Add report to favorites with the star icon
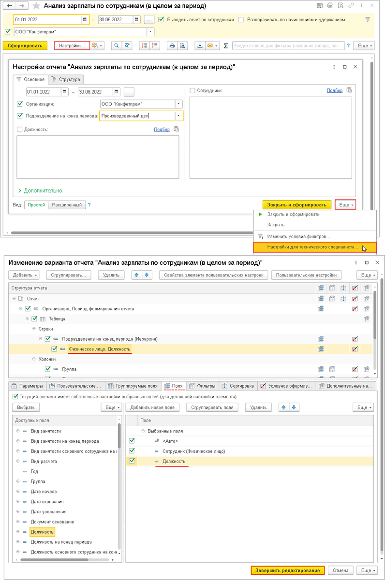The image size is (385, 580). tap(36, 6)
